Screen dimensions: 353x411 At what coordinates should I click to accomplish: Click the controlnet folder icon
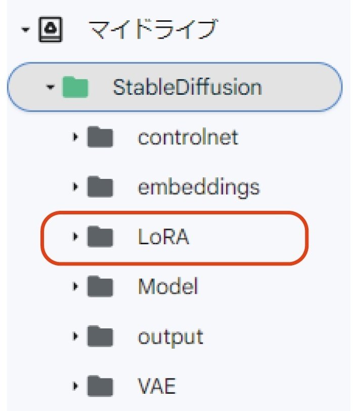pyautogui.click(x=100, y=137)
